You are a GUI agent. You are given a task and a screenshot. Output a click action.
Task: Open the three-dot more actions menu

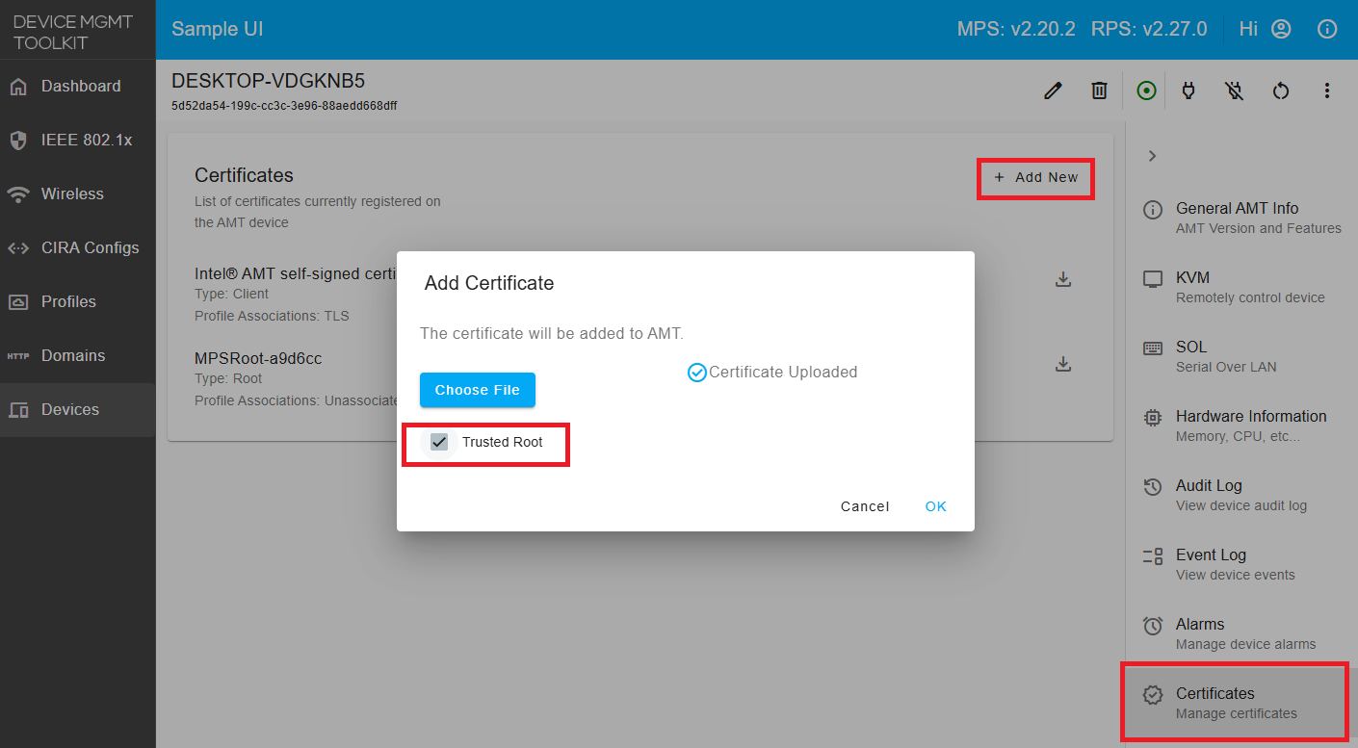(1327, 90)
